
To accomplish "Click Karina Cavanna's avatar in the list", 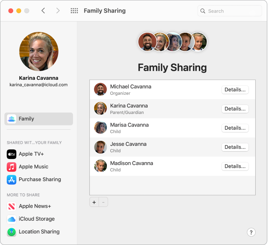I will (x=100, y=108).
